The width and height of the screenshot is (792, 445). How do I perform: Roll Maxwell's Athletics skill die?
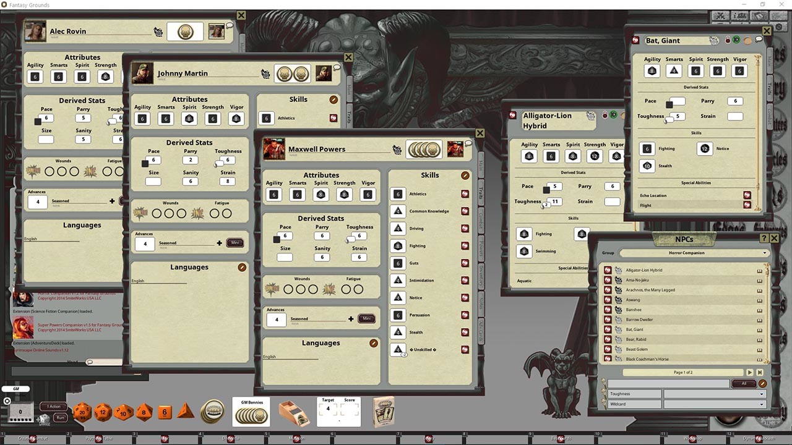pos(398,193)
